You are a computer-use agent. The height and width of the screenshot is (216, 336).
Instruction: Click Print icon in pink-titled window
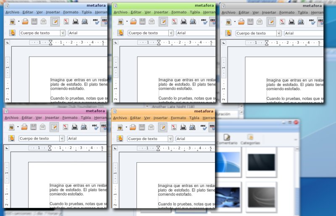pos(75,127)
